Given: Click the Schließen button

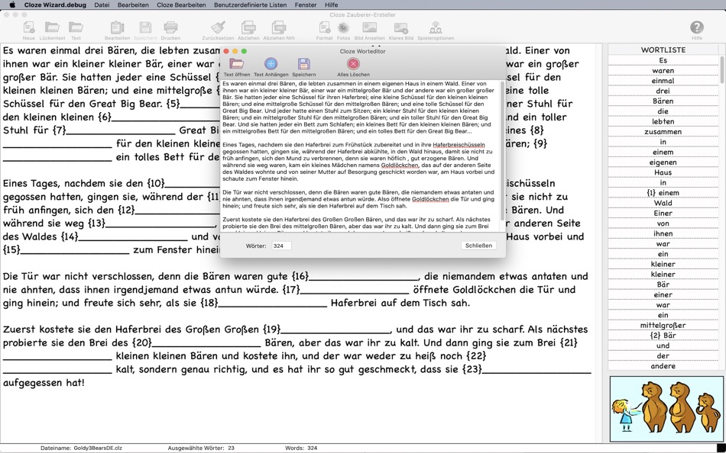Looking at the screenshot, I should point(478,246).
